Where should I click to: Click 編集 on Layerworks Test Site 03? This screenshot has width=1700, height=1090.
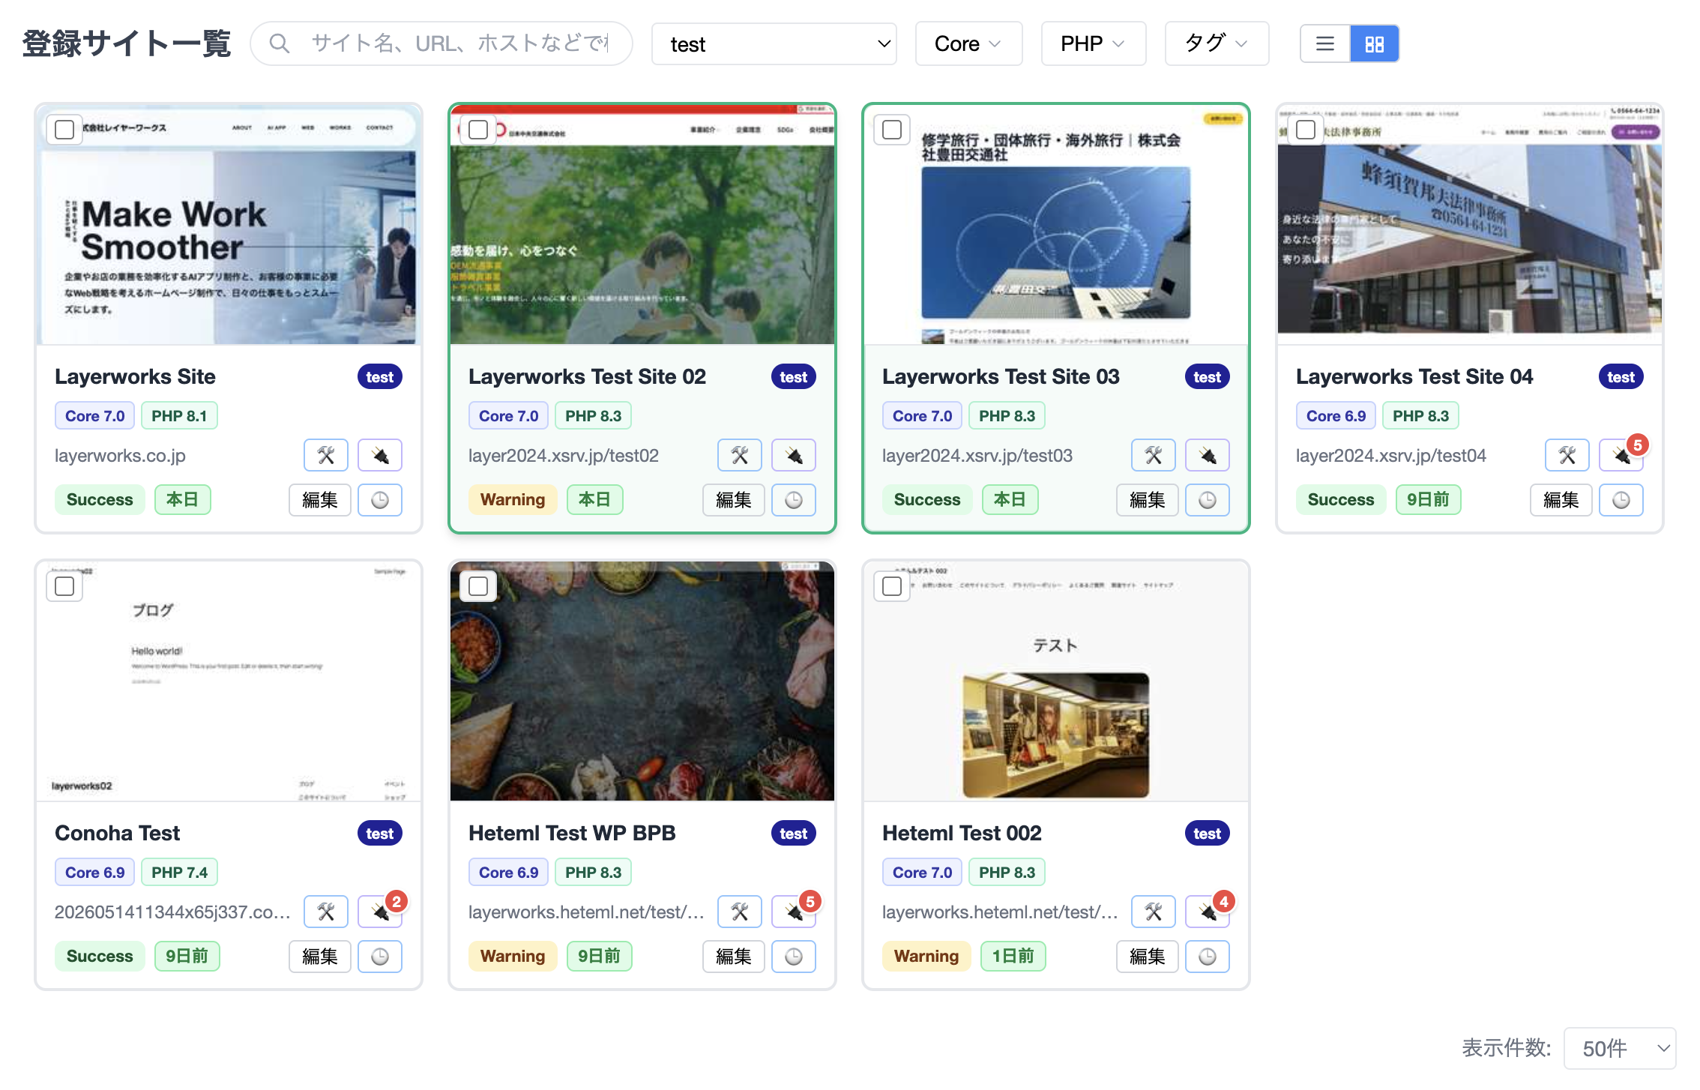[1148, 500]
